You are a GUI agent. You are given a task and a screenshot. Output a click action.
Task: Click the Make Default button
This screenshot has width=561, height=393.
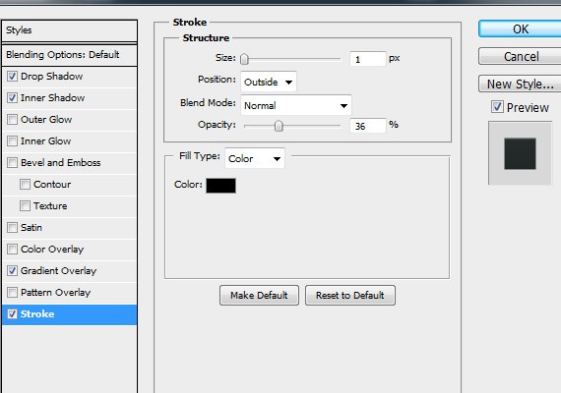point(259,295)
